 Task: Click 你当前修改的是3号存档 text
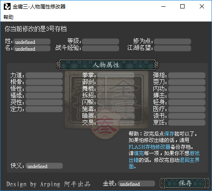[35, 29]
